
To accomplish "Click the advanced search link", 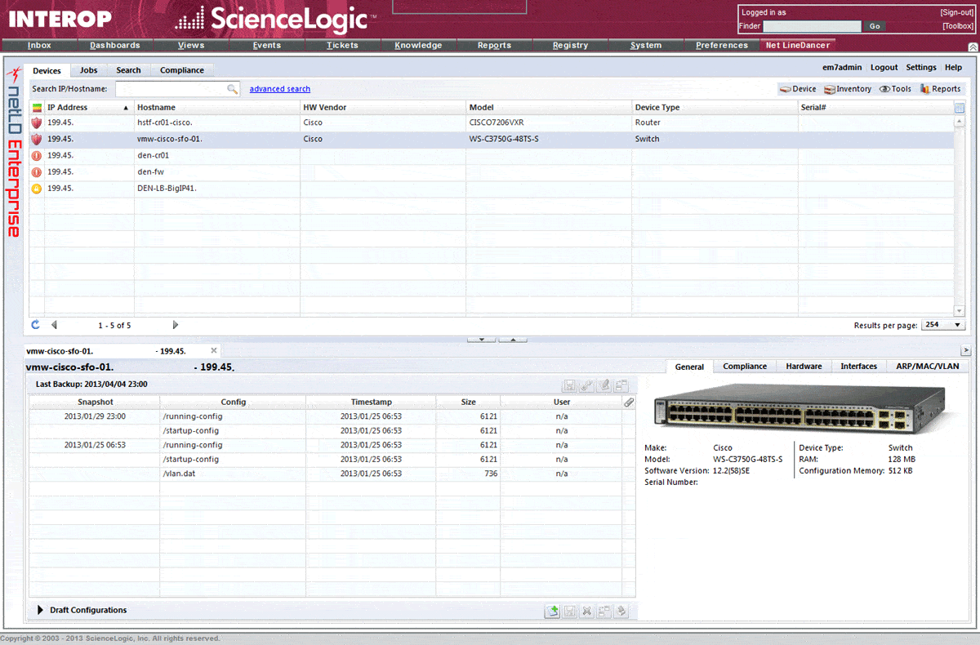I will click(280, 89).
